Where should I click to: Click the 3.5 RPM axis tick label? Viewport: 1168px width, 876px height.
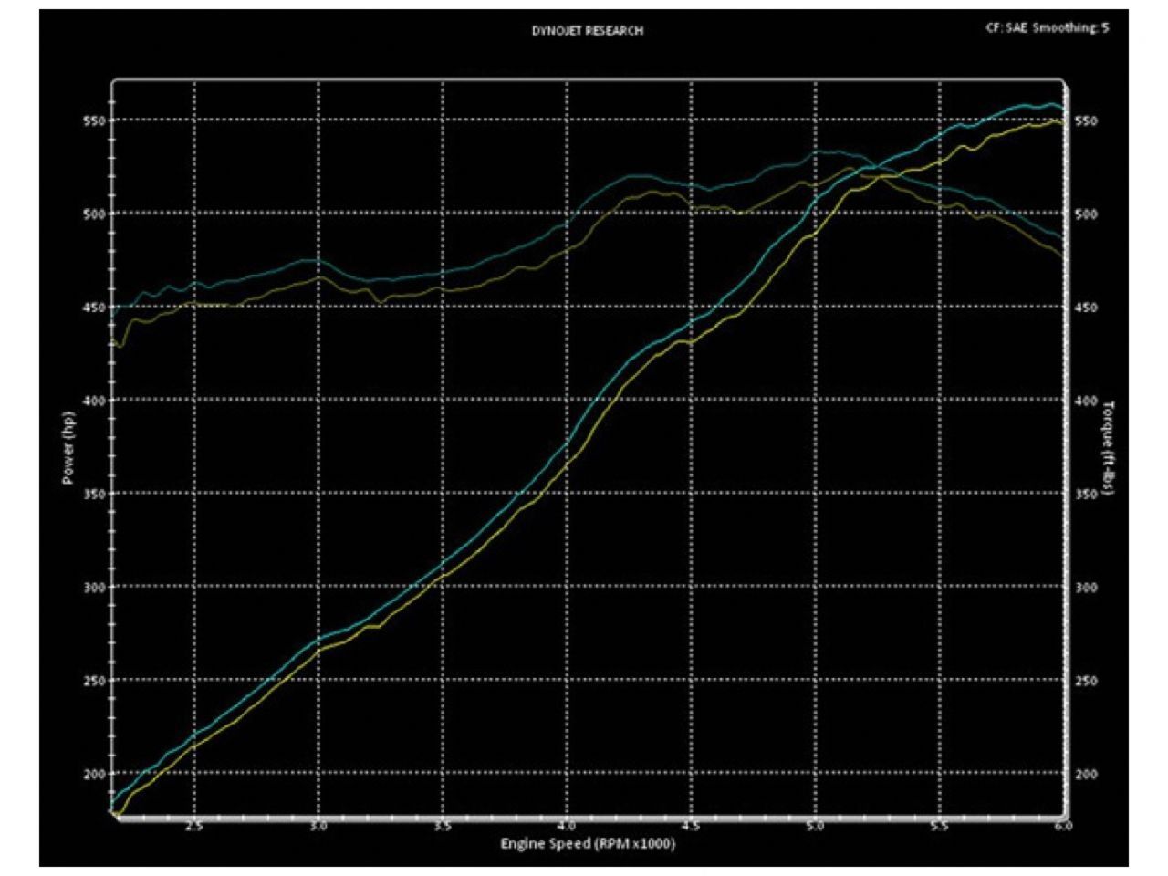pyautogui.click(x=443, y=826)
